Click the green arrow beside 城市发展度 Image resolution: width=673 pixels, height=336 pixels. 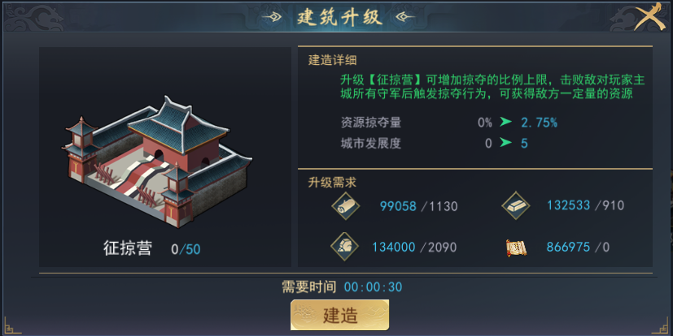point(506,143)
